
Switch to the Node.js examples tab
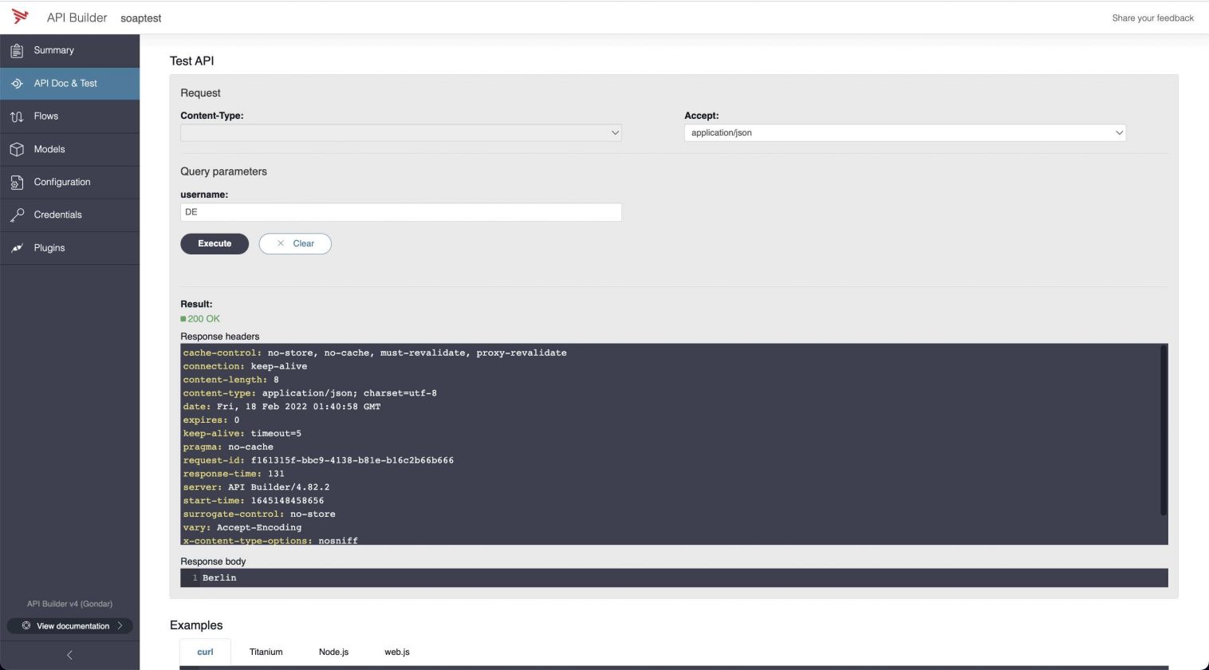pyautogui.click(x=333, y=652)
